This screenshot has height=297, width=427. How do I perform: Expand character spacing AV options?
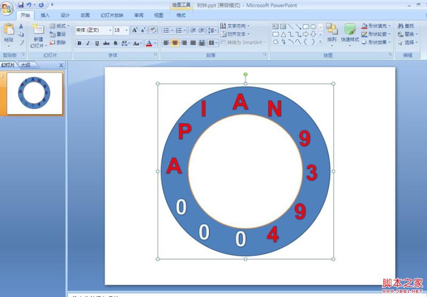coord(125,43)
